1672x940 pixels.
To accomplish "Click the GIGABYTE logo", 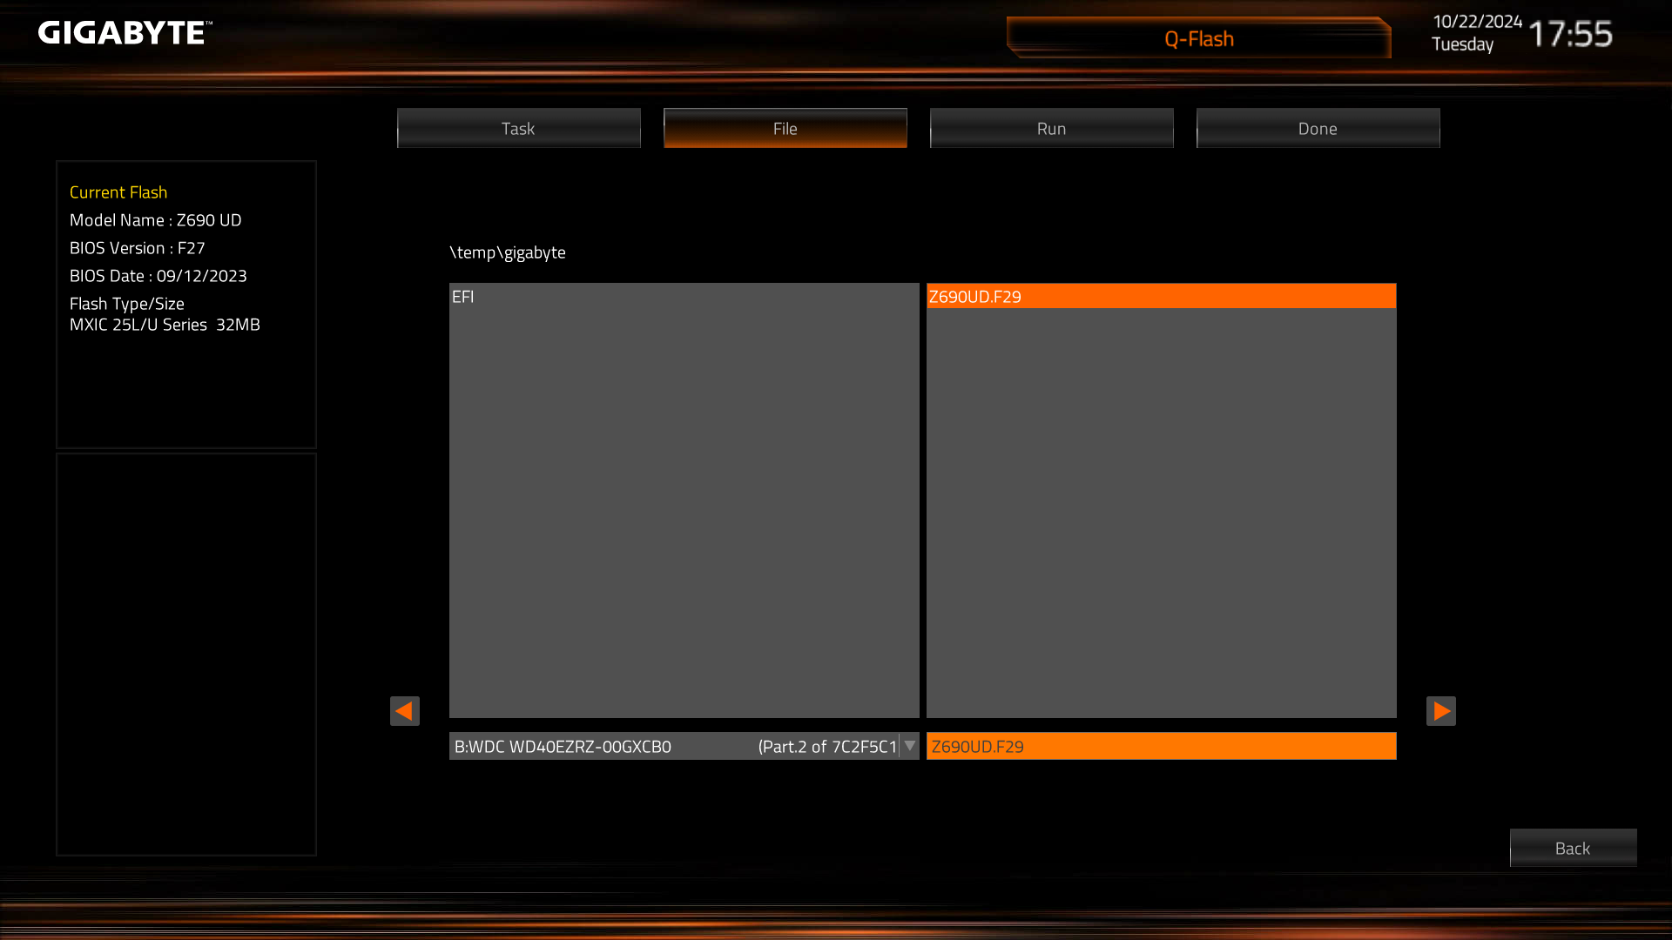I will pos(125,33).
